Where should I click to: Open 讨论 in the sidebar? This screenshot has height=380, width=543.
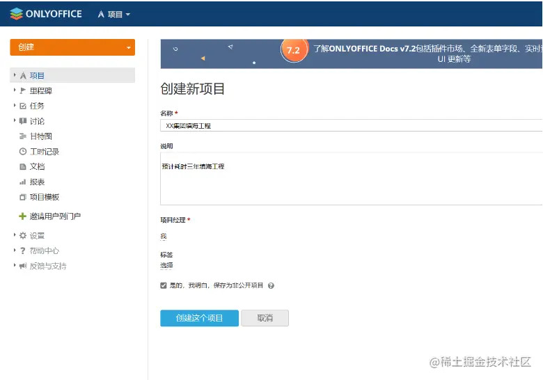37,121
